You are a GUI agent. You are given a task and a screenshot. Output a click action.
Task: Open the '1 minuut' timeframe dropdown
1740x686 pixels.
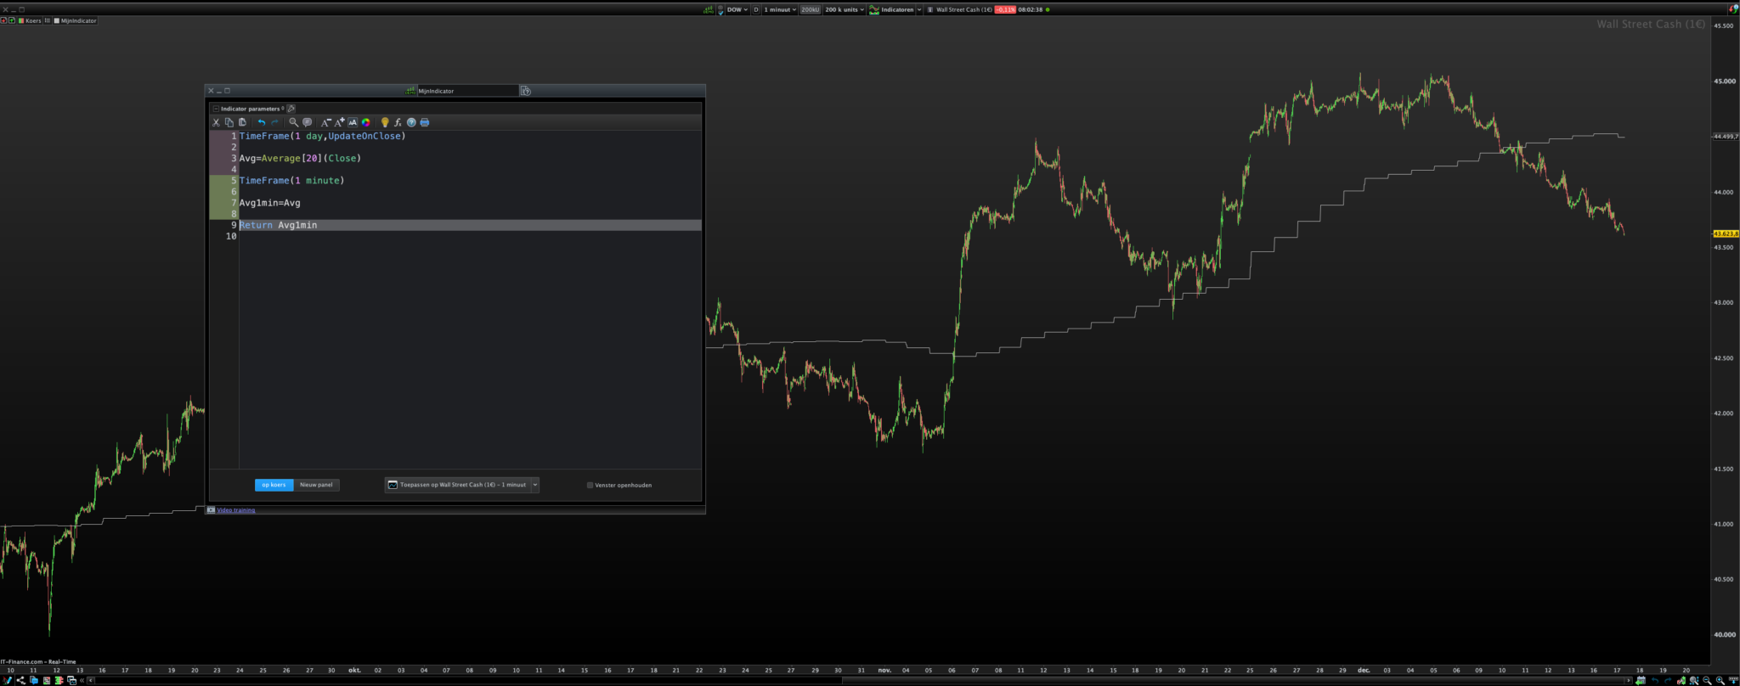pyautogui.click(x=780, y=9)
